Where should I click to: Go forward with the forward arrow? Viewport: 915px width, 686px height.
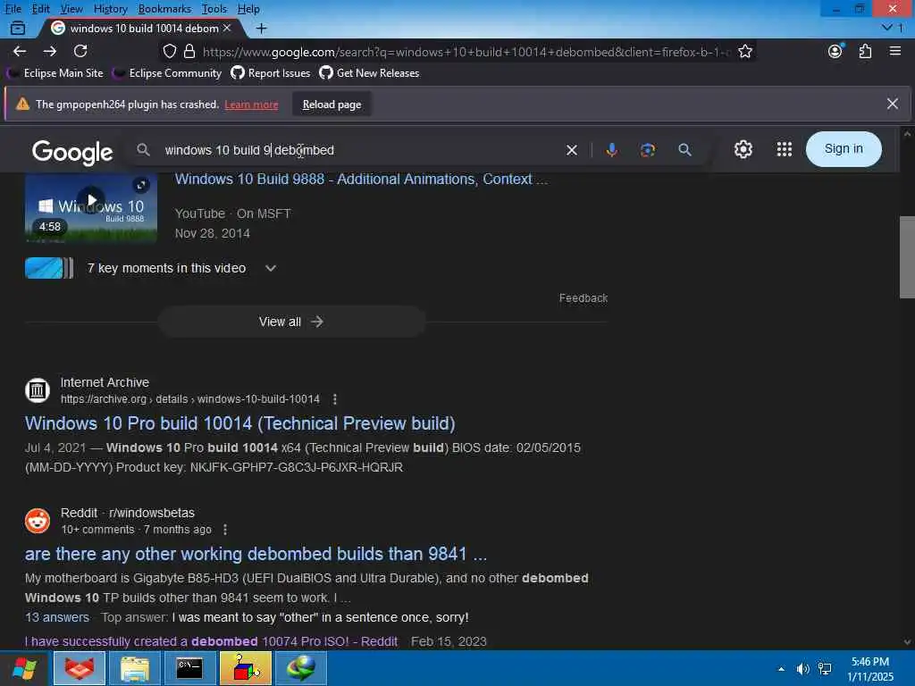[x=50, y=51]
